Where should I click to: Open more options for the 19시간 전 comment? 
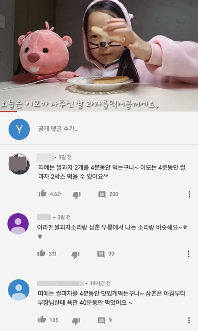click(189, 320)
